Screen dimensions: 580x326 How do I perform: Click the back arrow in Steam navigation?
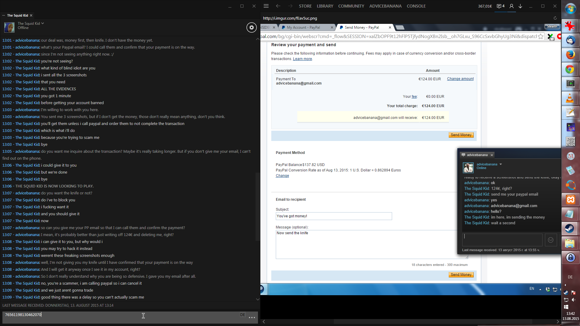tap(278, 6)
